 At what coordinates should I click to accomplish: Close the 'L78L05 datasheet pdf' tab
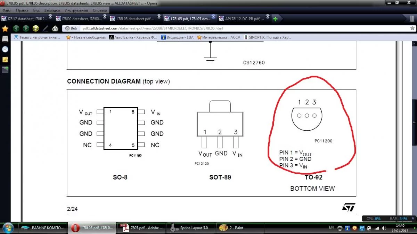[159, 17]
